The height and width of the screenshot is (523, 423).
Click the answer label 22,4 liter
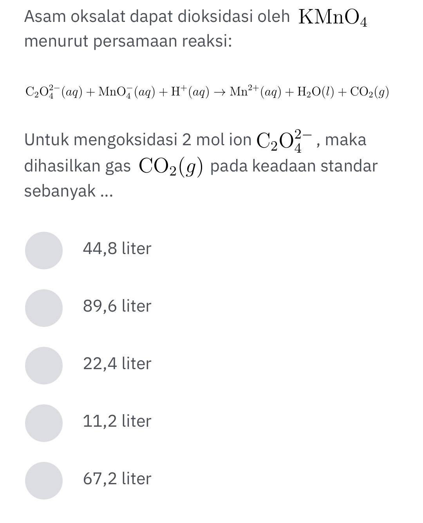117,363
